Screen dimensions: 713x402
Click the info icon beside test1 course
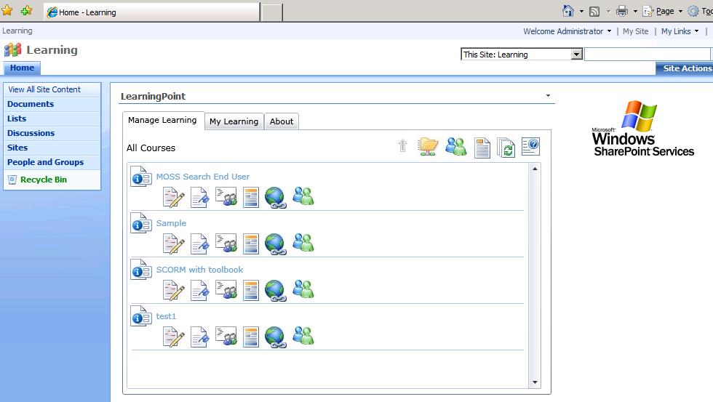coord(140,317)
